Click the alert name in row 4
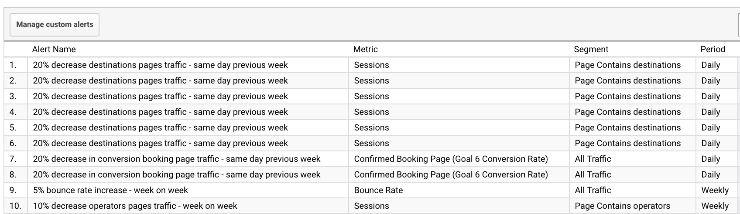Screen dimensions: 740x214 160,112
